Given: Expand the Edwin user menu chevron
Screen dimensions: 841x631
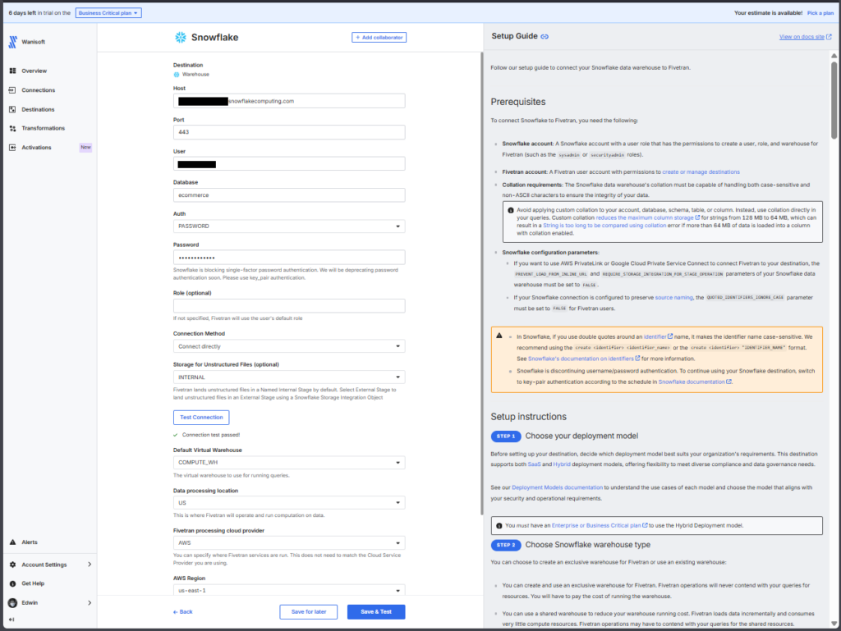Looking at the screenshot, I should (x=90, y=602).
